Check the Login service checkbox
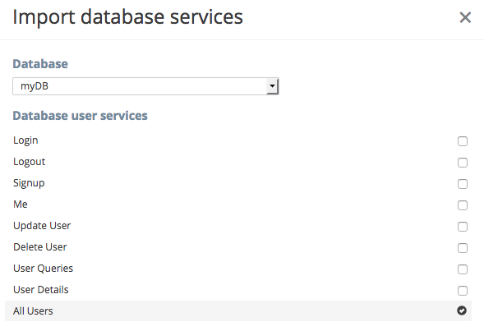This screenshot has width=484, height=331. 462,141
